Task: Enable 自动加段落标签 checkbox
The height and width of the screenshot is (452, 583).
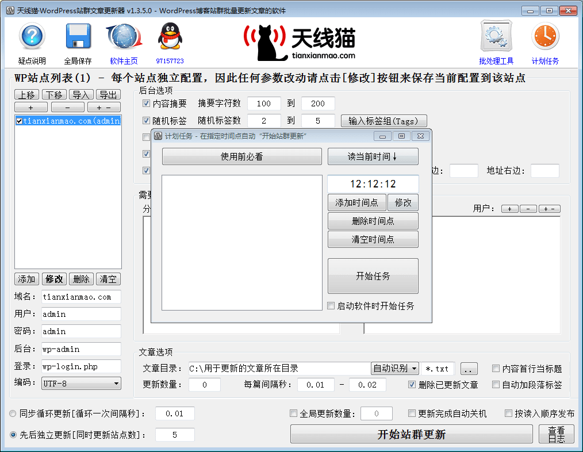Action: 496,385
